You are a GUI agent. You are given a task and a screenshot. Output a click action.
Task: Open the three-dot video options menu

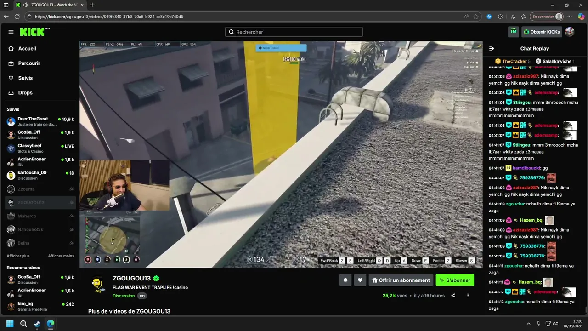468,296
